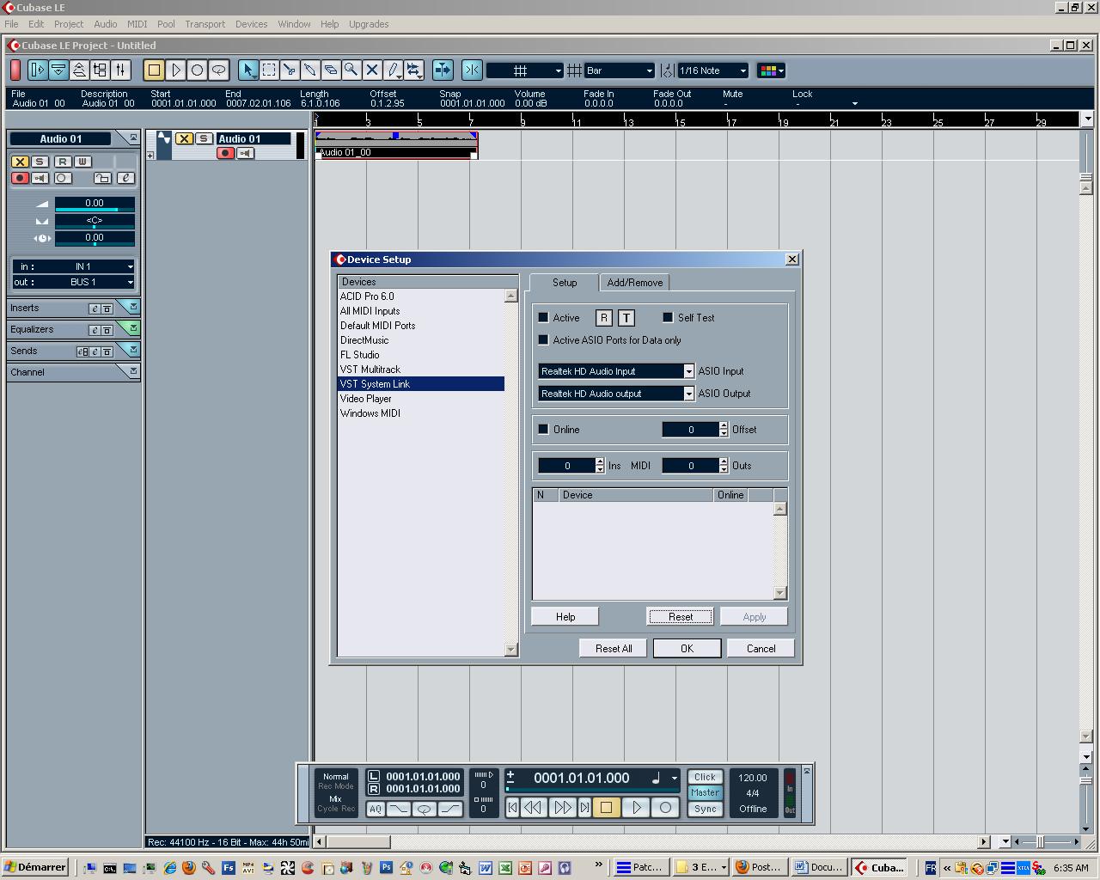This screenshot has height=880, width=1100.
Task: Open the track color palette icon
Action: click(x=770, y=70)
